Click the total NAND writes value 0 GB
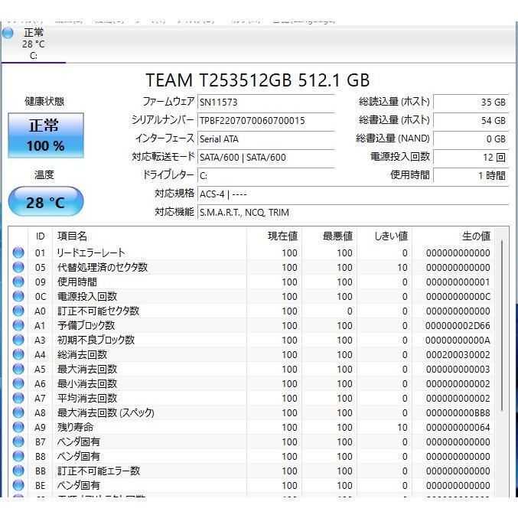This screenshot has height=518, width=518. point(471,139)
